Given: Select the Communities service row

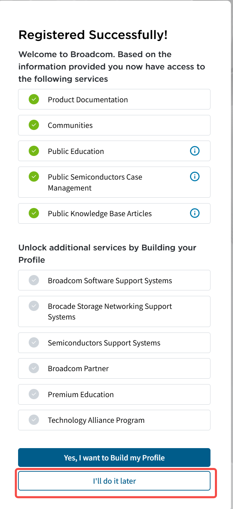Looking at the screenshot, I should point(114,125).
